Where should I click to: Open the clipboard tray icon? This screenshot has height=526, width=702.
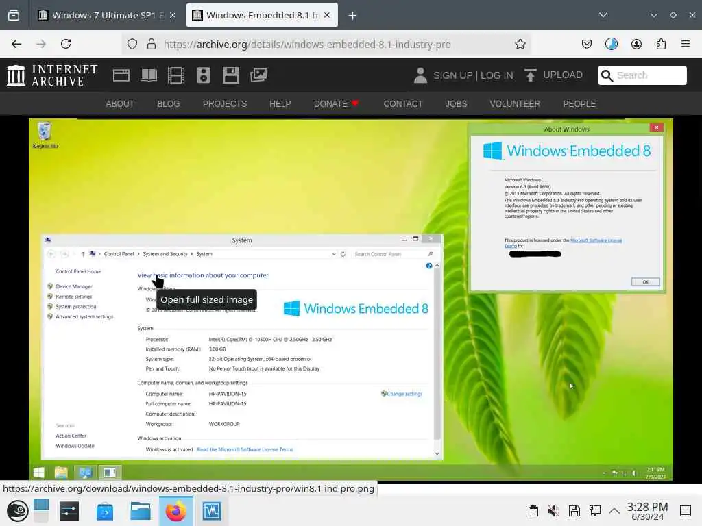point(533,511)
